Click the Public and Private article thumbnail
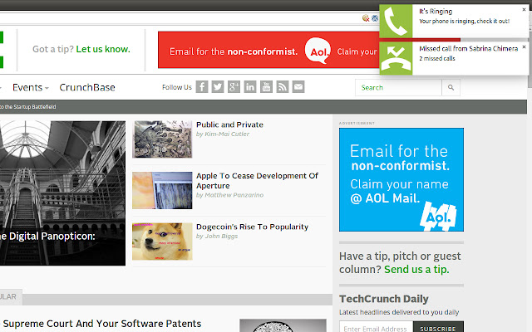This screenshot has width=532, height=332. pyautogui.click(x=162, y=139)
